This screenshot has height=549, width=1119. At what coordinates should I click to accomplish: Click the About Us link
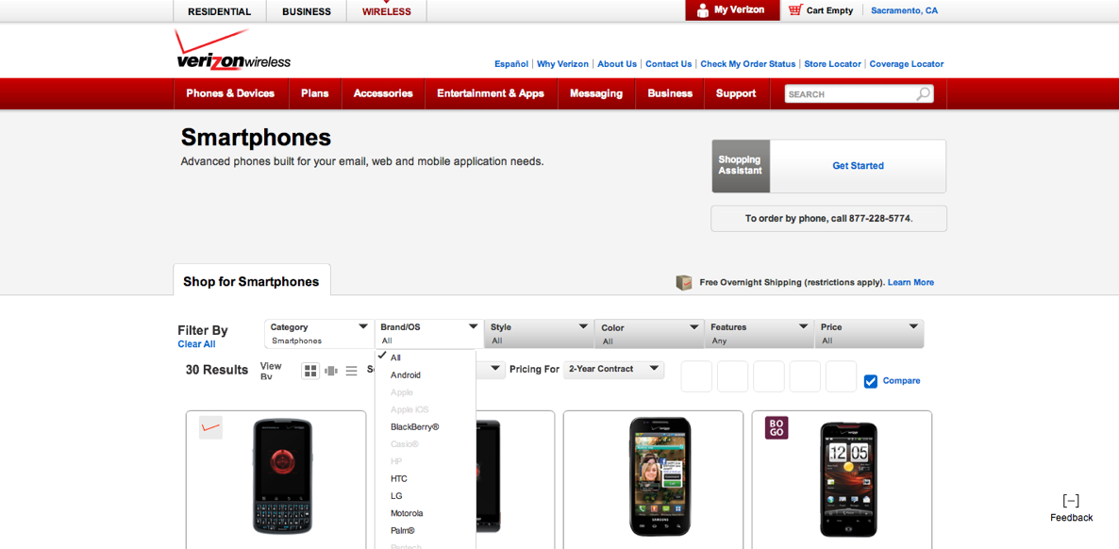tap(617, 63)
